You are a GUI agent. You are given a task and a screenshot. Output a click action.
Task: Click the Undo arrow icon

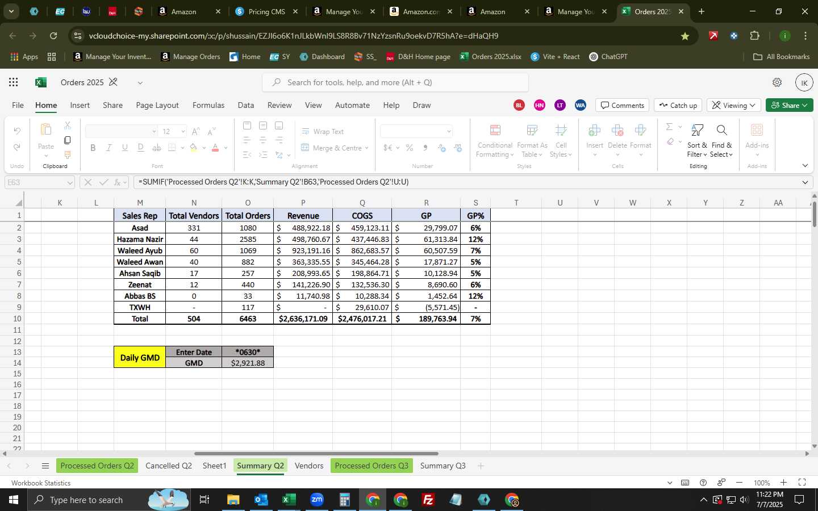pos(17,131)
